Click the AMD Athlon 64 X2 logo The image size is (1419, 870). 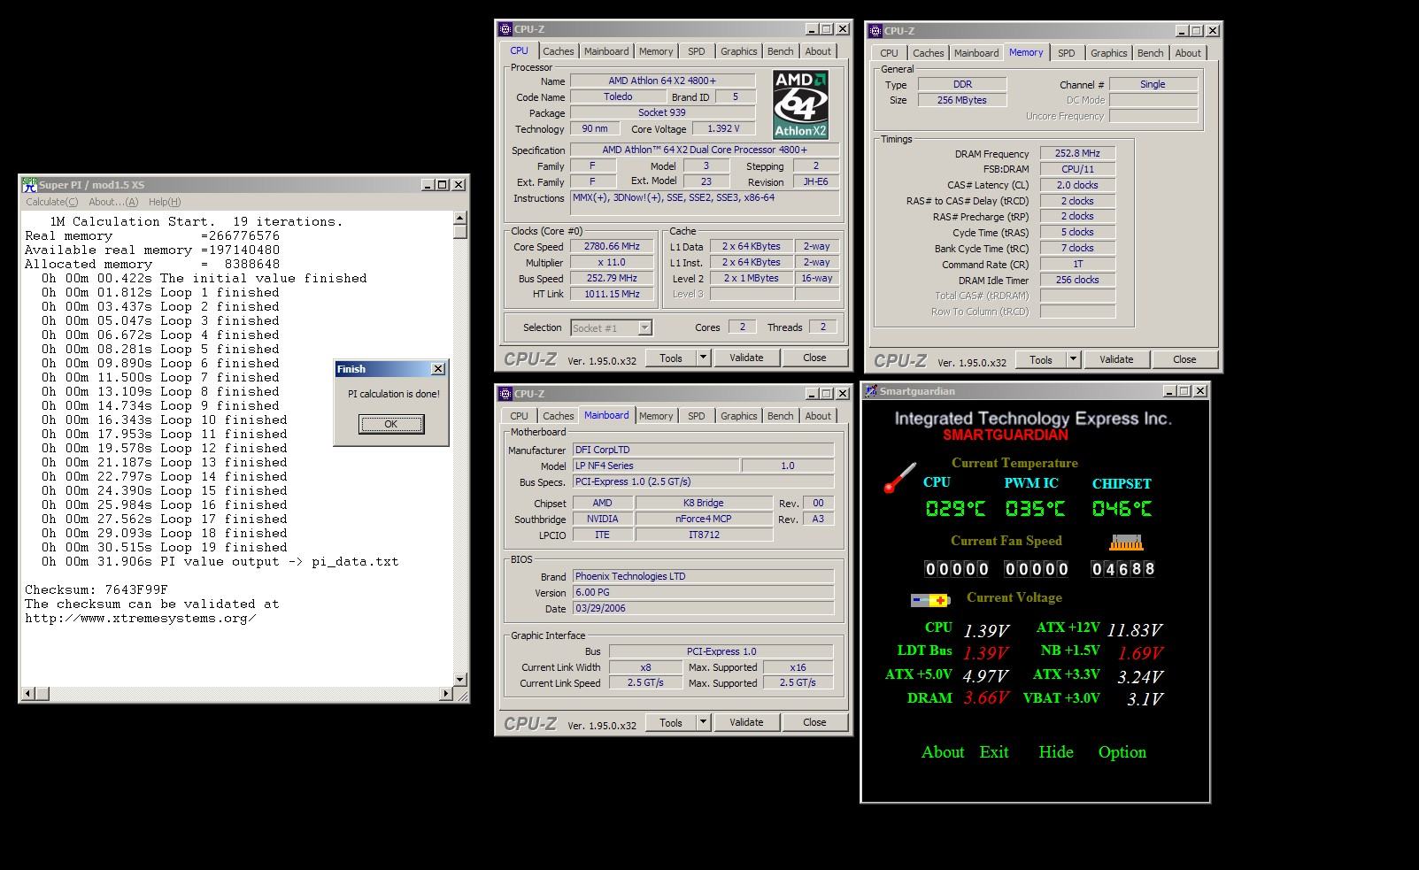tap(800, 104)
